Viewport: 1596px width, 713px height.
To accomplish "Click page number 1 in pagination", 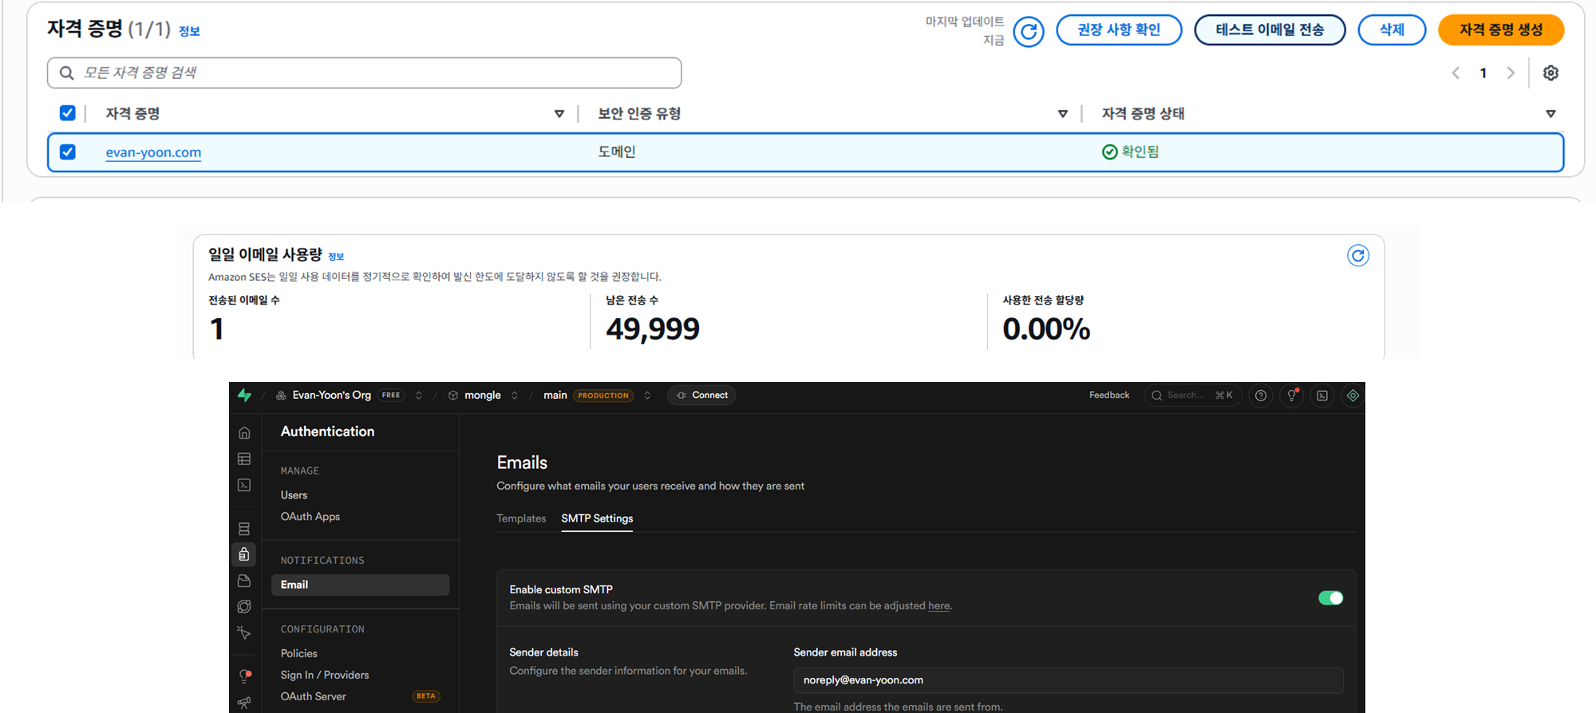I will [1483, 73].
